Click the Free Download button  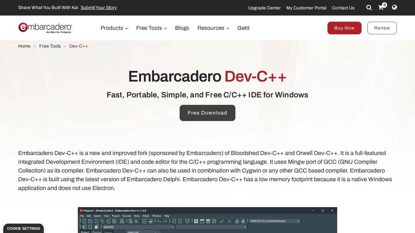207,113
